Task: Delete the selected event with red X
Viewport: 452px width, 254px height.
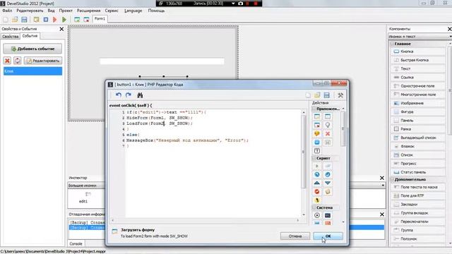Action: coord(8,61)
